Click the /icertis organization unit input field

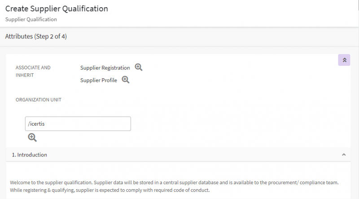(78, 124)
